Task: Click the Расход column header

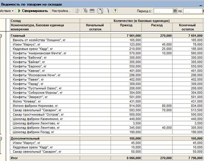Action: click(157, 27)
